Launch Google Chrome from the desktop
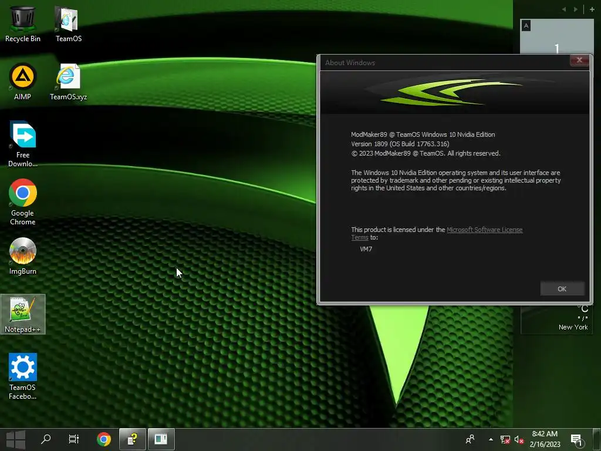 [23, 203]
